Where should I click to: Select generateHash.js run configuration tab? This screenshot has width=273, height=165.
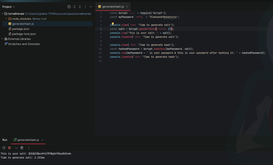click(x=28, y=140)
